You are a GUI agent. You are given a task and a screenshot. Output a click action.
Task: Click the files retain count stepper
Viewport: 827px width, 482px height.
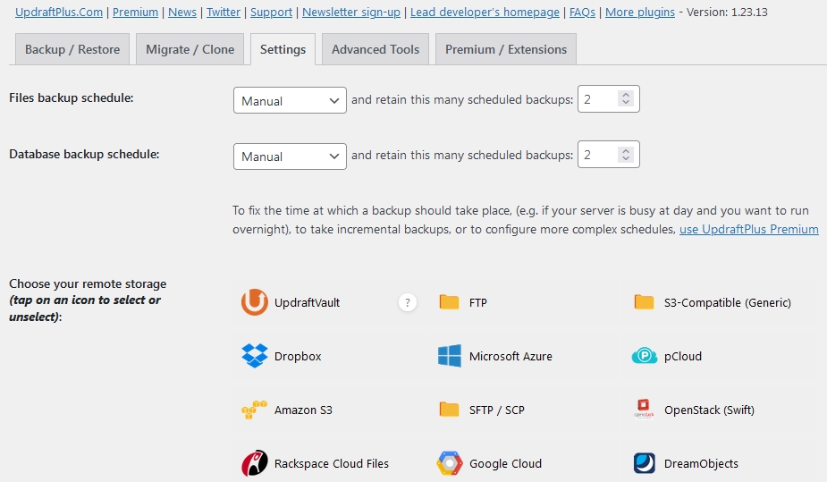pos(626,100)
